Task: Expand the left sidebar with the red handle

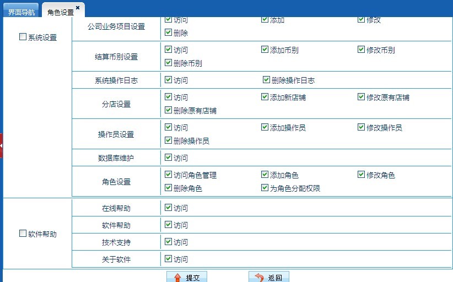Action: tap(2, 145)
